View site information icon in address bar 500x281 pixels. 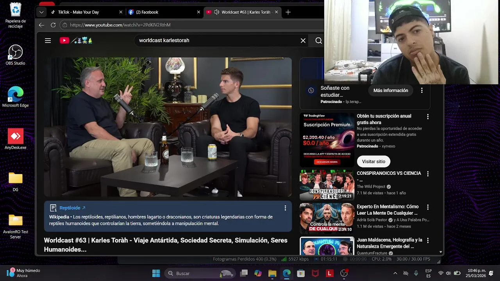(x=65, y=25)
